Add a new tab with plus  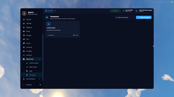[x=55, y=11]
